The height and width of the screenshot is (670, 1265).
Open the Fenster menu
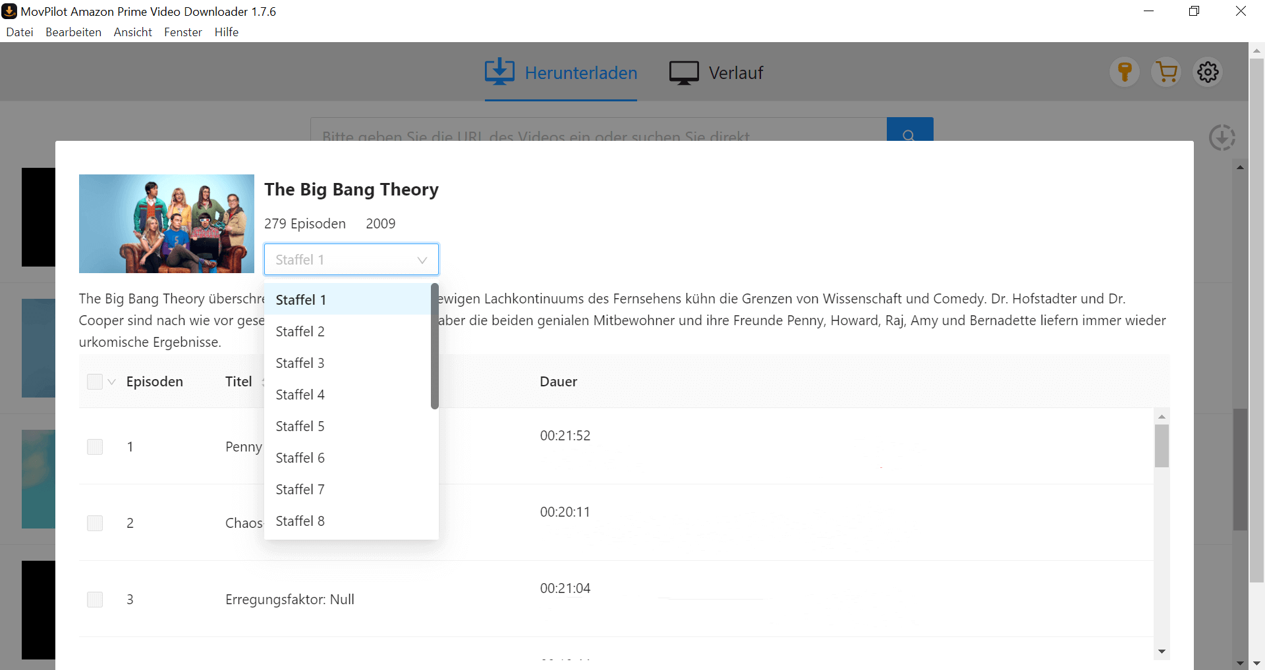(183, 32)
